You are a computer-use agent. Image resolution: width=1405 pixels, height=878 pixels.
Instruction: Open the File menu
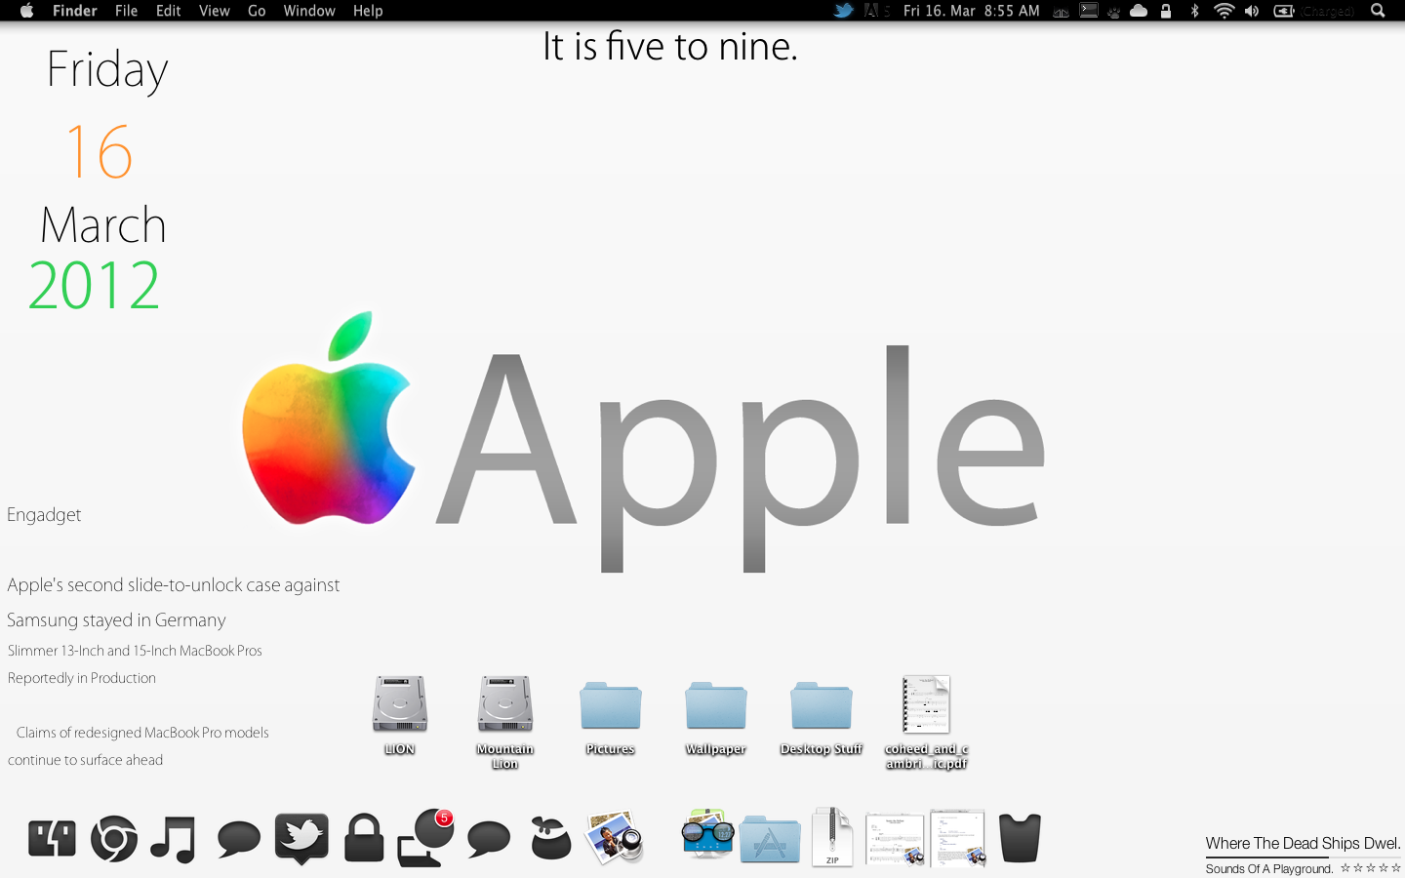127,11
